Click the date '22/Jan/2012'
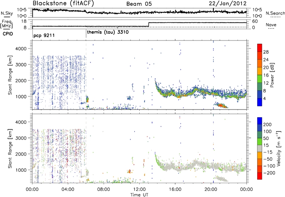The width and height of the screenshot is (285, 197). point(228,4)
